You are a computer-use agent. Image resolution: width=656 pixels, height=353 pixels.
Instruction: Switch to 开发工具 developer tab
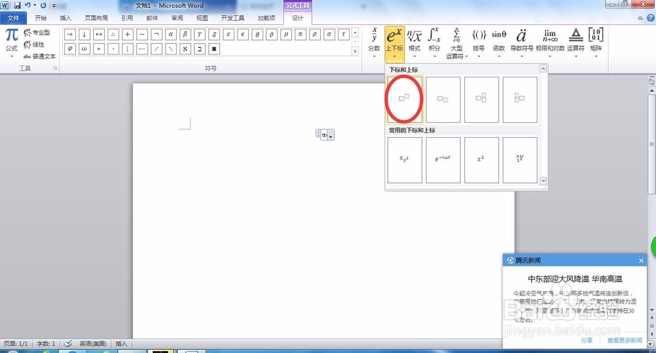pyautogui.click(x=233, y=18)
